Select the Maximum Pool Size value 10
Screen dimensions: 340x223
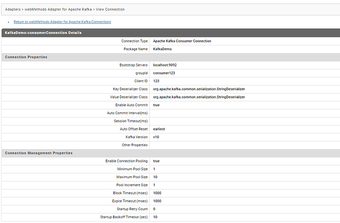[155, 177]
